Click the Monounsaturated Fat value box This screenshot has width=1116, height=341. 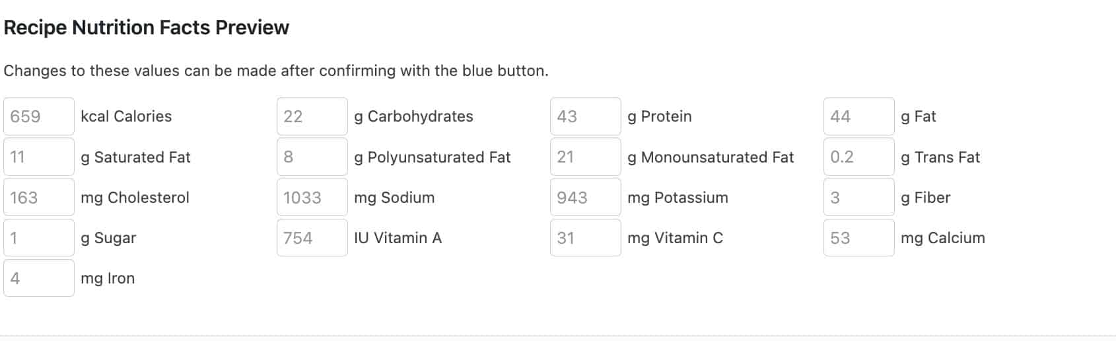point(586,157)
